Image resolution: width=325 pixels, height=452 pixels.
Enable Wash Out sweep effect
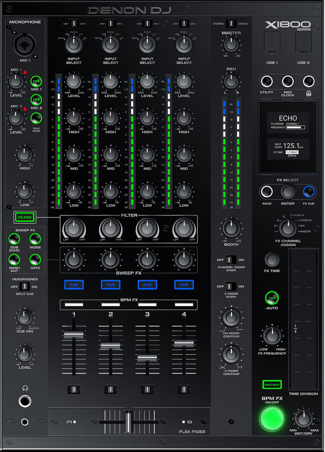(14, 260)
